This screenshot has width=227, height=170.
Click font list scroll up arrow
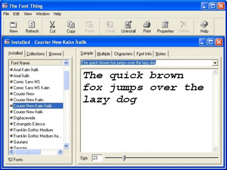[x=66, y=63]
